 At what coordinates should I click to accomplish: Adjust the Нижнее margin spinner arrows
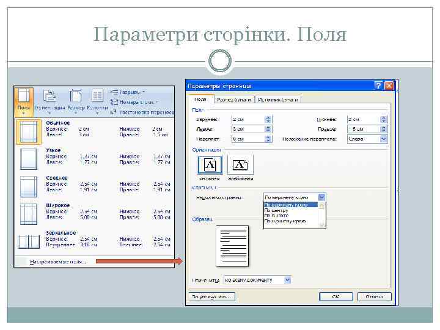point(384,120)
